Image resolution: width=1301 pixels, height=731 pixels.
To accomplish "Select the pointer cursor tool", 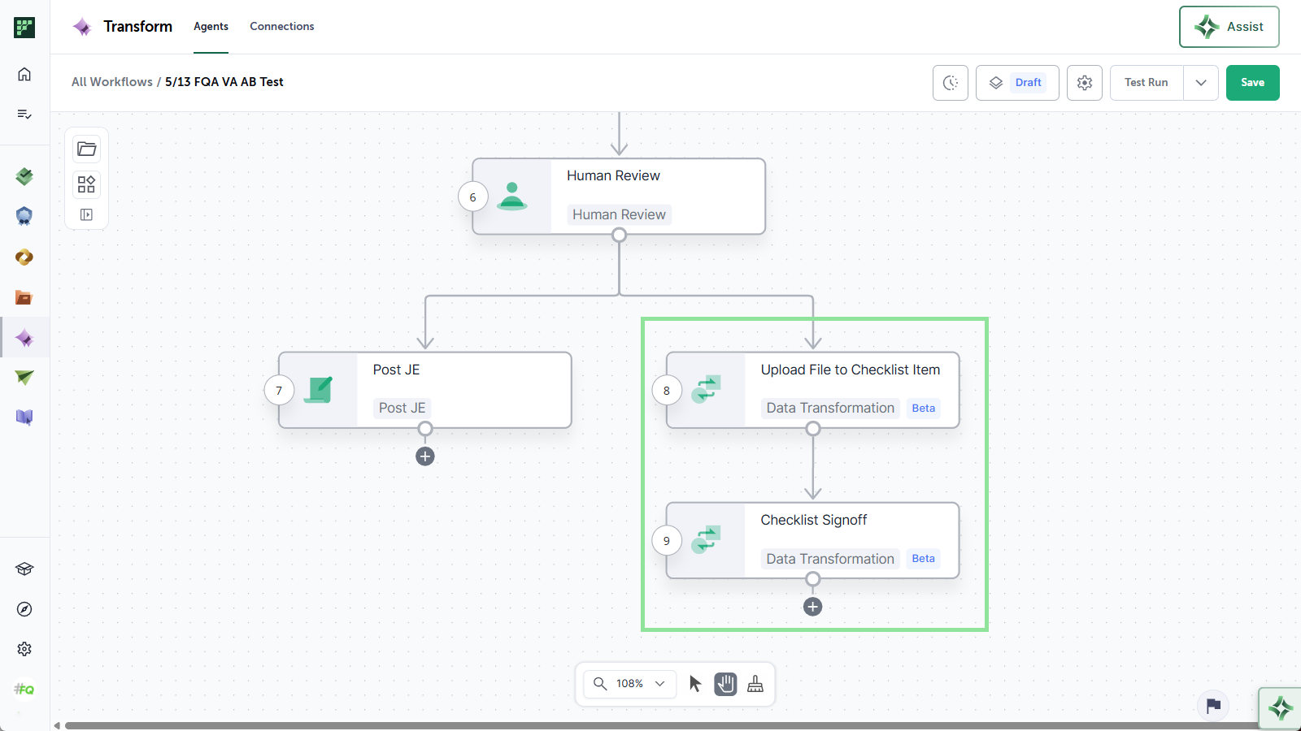I will 695,684.
